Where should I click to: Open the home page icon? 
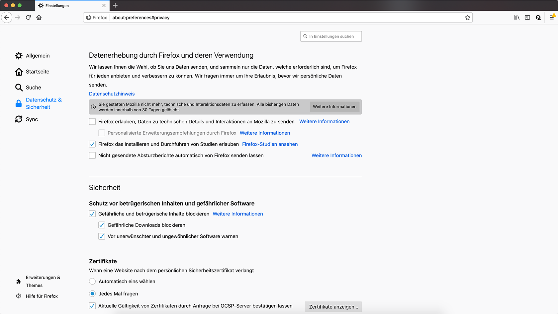pos(39,18)
